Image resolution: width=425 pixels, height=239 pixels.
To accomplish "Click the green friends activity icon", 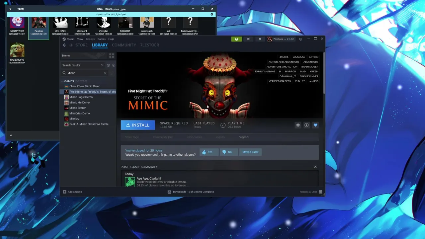I will tap(236, 39).
